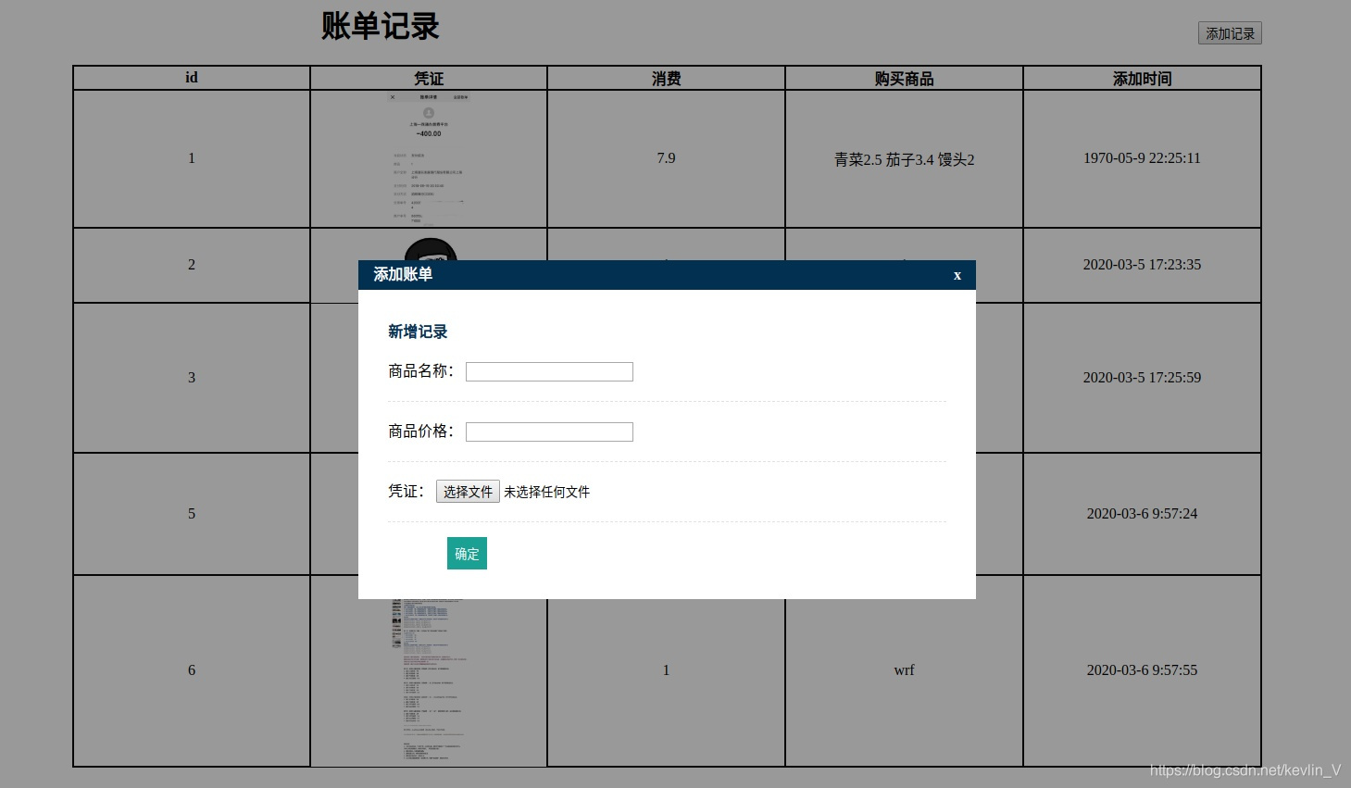The height and width of the screenshot is (788, 1351).
Task: Open receipt thumbnail in row 1
Action: click(x=429, y=158)
